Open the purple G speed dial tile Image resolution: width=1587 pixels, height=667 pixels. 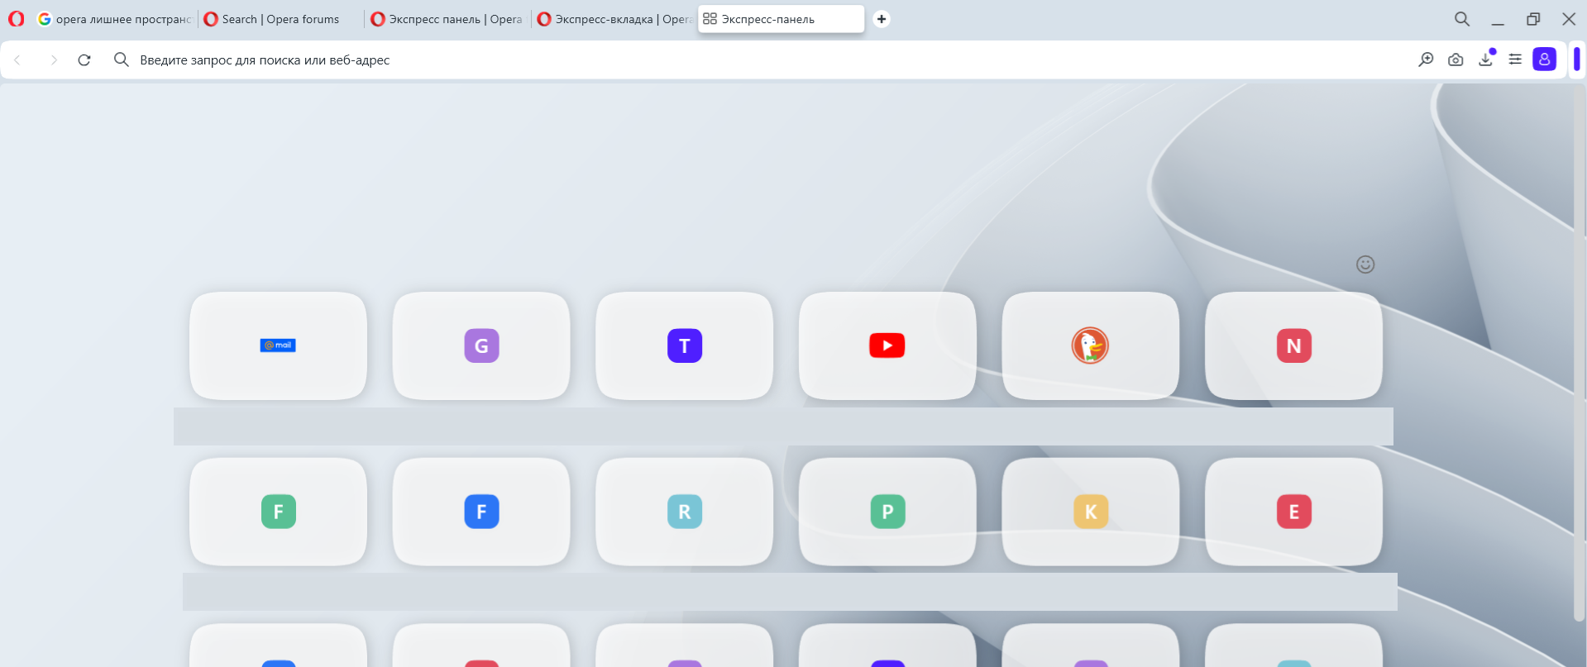click(481, 345)
